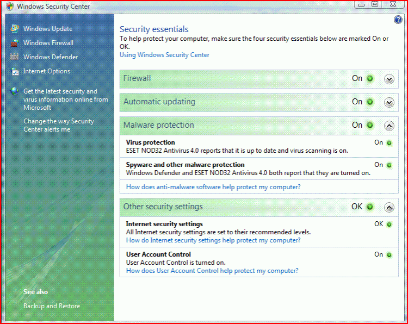Maximize the Windows Security Center window

pyautogui.click(x=375, y=4)
